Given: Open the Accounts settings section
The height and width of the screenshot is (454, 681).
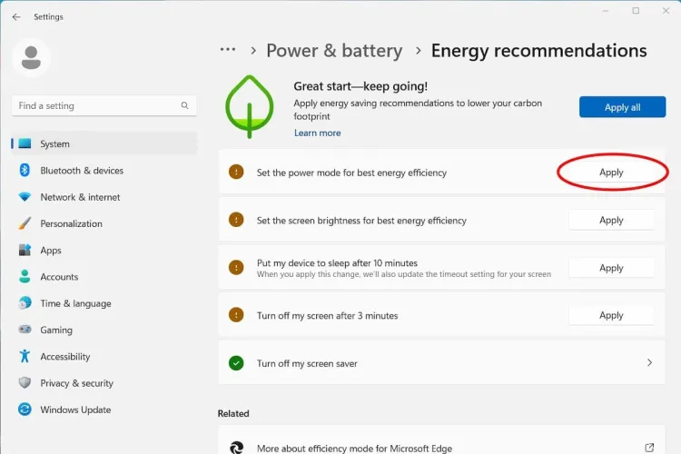Looking at the screenshot, I should click(x=59, y=277).
